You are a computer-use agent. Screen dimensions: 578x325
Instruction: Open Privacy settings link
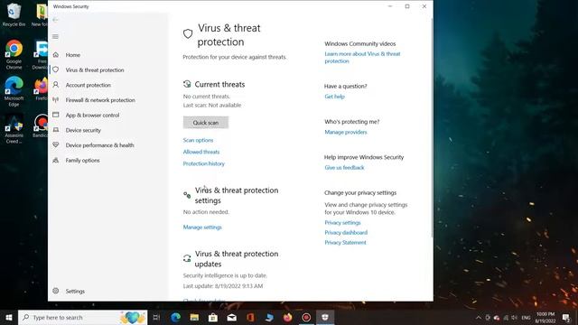pos(342,223)
